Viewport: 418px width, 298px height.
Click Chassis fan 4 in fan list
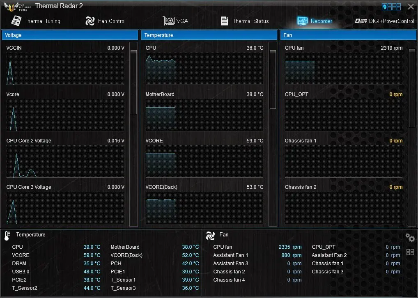(229, 280)
